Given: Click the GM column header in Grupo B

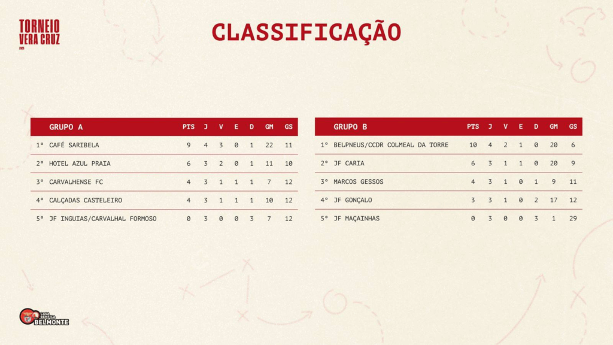Looking at the screenshot, I should tap(554, 127).
